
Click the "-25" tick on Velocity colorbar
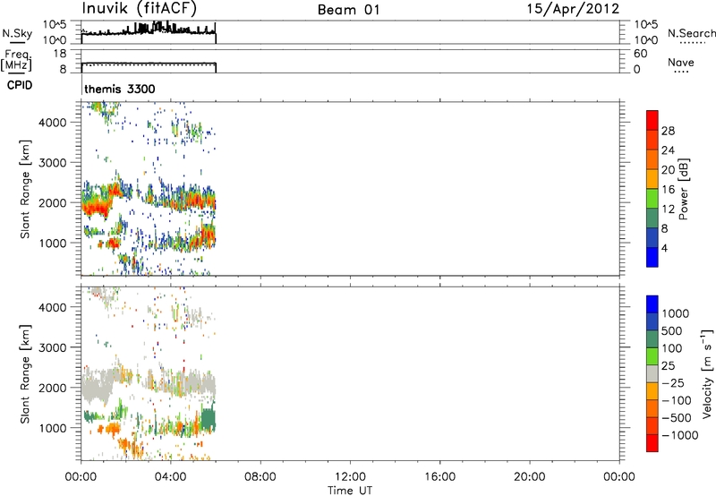672,383
